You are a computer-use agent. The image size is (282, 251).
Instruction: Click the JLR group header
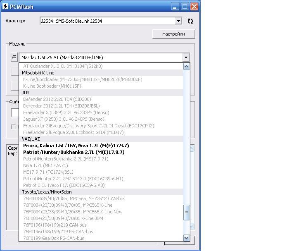101,93
